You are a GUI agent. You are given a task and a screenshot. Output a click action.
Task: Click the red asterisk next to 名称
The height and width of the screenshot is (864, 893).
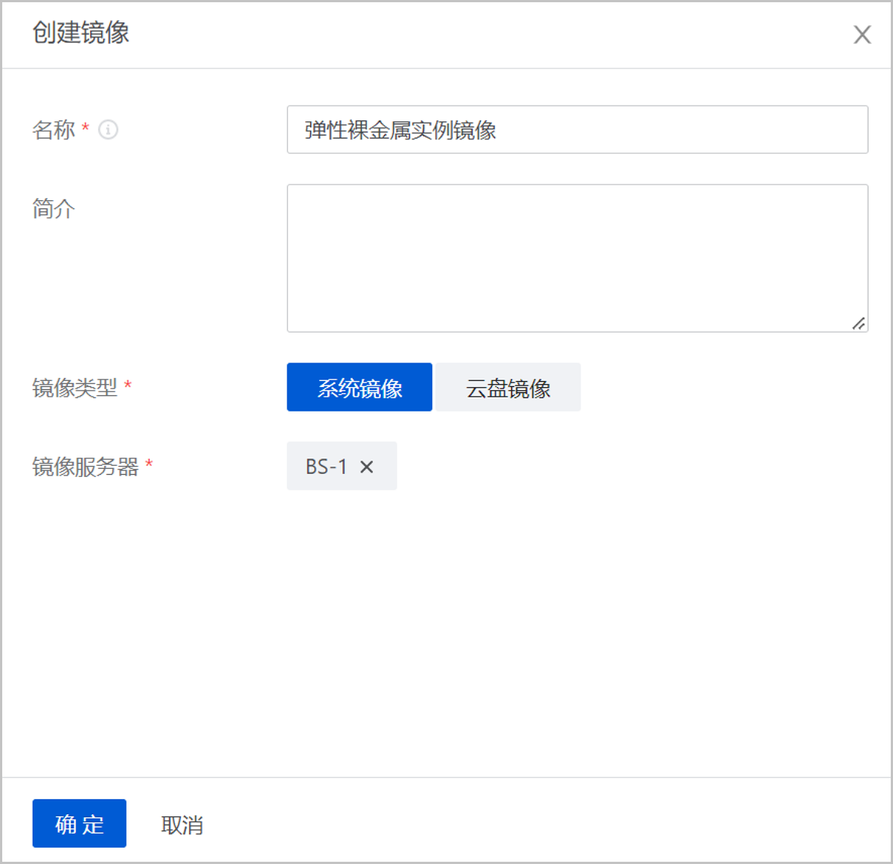coord(86,127)
